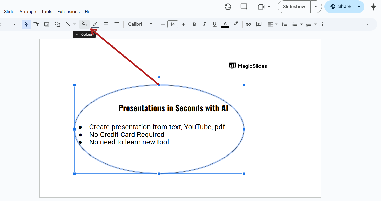Click the font size input field
This screenshot has width=381, height=201.
pos(173,24)
